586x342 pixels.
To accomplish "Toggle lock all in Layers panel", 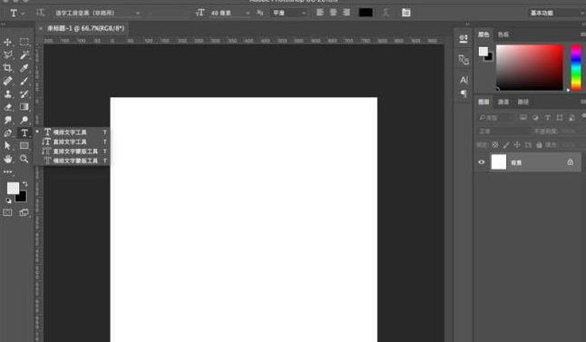I will coord(539,144).
